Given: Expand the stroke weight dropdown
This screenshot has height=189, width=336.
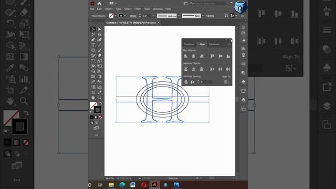Looking at the screenshot, I should (153, 16).
